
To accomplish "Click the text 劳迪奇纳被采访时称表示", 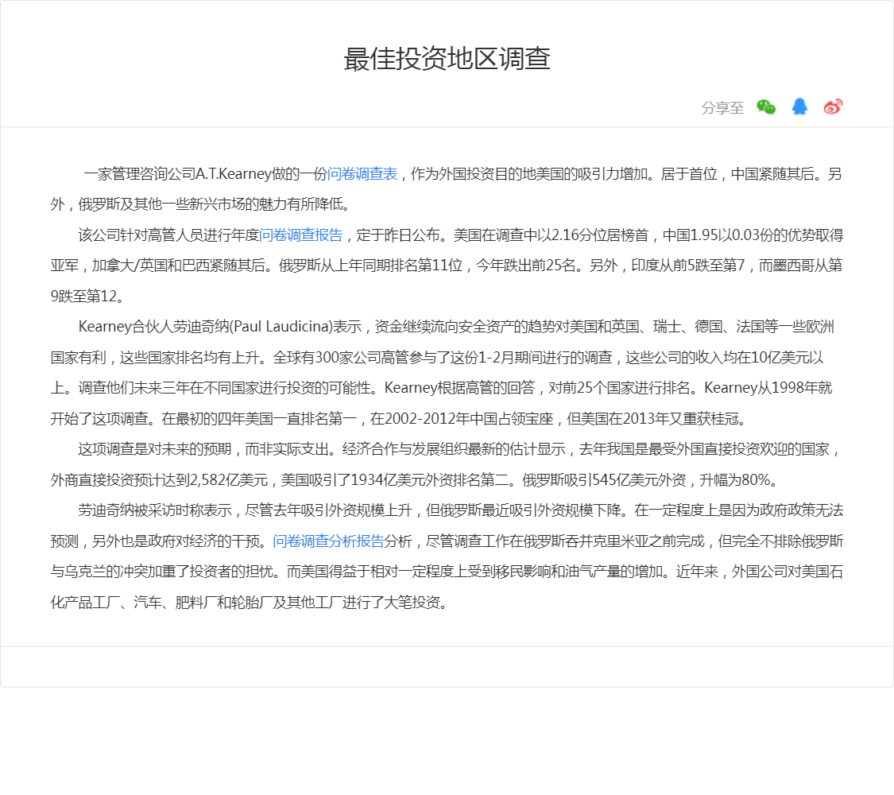I will pos(154,510).
